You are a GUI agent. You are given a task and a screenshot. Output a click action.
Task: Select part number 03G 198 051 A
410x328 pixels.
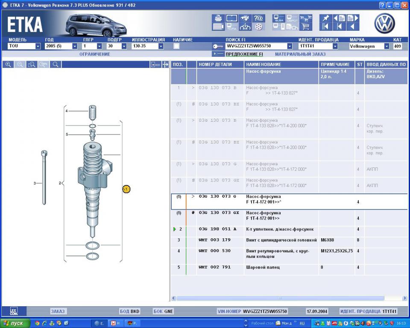(217, 229)
